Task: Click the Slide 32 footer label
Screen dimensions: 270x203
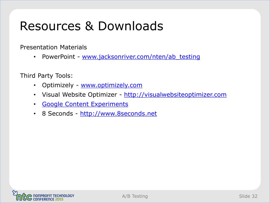Action: pyautogui.click(x=248, y=196)
